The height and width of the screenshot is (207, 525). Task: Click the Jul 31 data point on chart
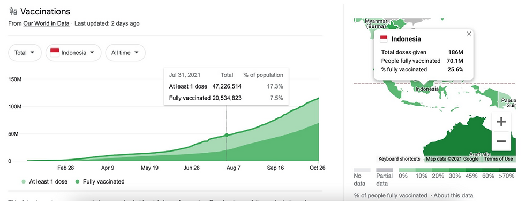tap(226, 135)
